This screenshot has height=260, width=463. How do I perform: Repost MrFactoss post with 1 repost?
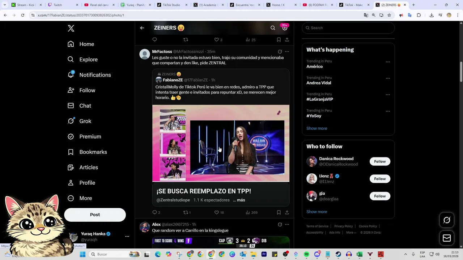click(x=187, y=212)
